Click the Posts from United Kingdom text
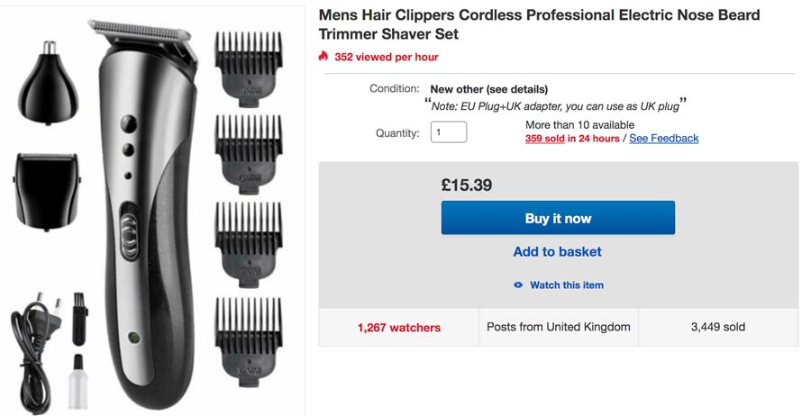The image size is (811, 416). coord(559,327)
